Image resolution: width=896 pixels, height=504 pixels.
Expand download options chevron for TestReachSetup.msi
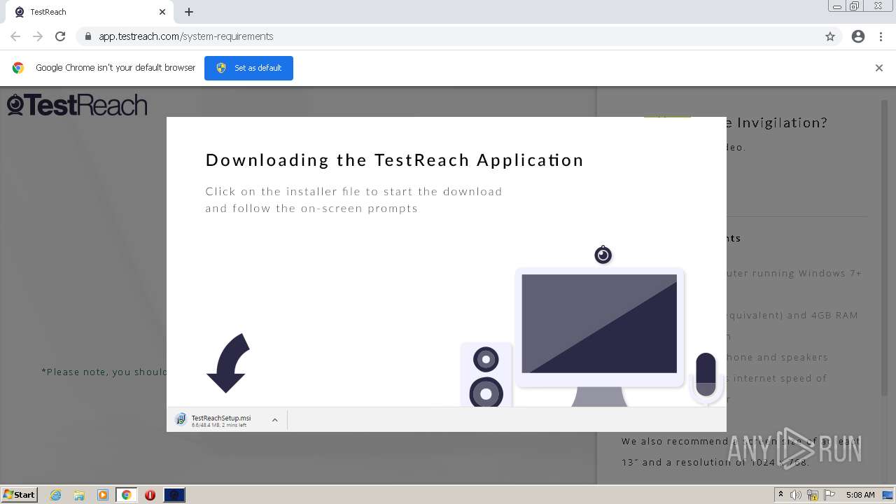click(x=274, y=420)
